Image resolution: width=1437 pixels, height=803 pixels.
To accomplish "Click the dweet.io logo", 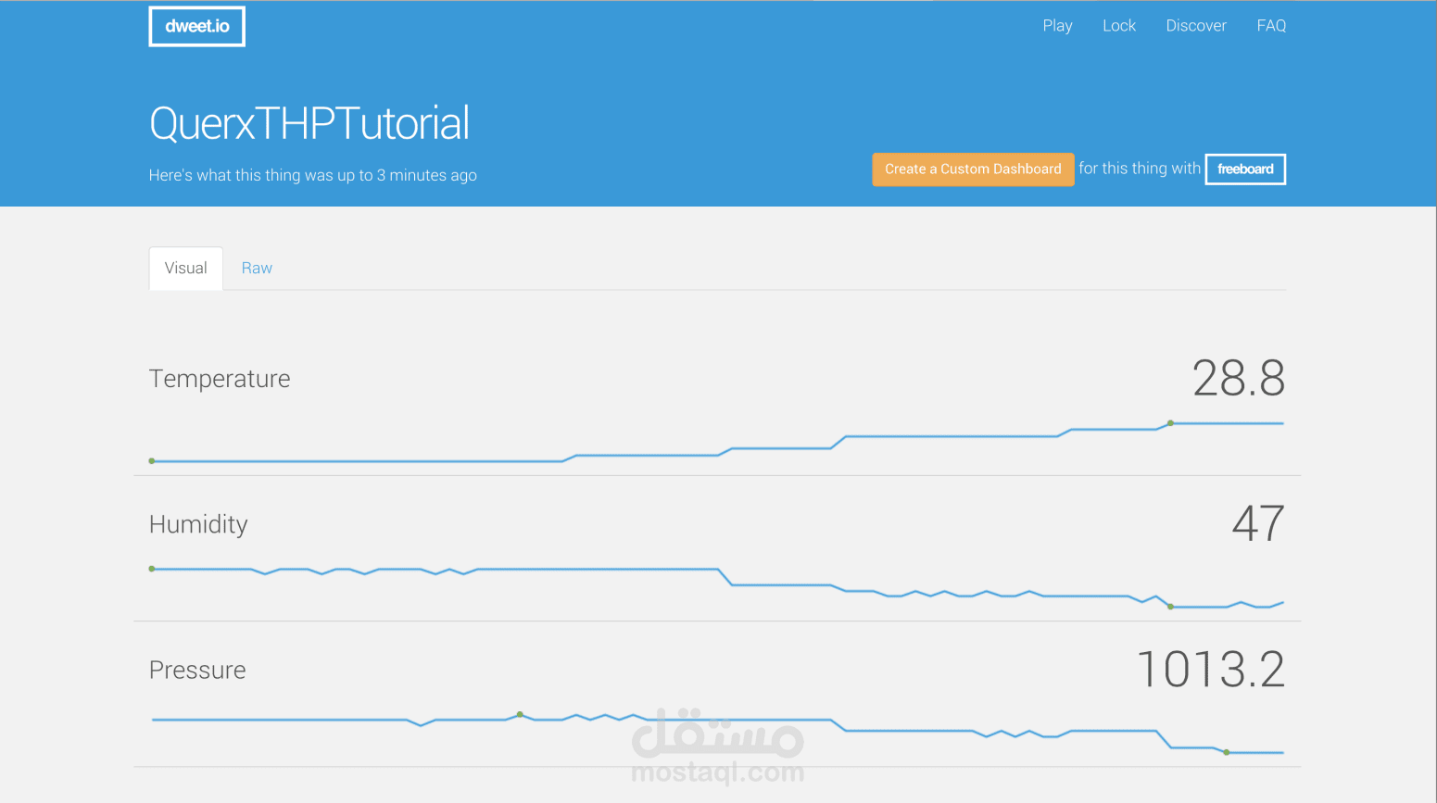I will click(195, 26).
